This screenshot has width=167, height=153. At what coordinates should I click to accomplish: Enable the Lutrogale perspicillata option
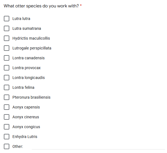pos(7,48)
